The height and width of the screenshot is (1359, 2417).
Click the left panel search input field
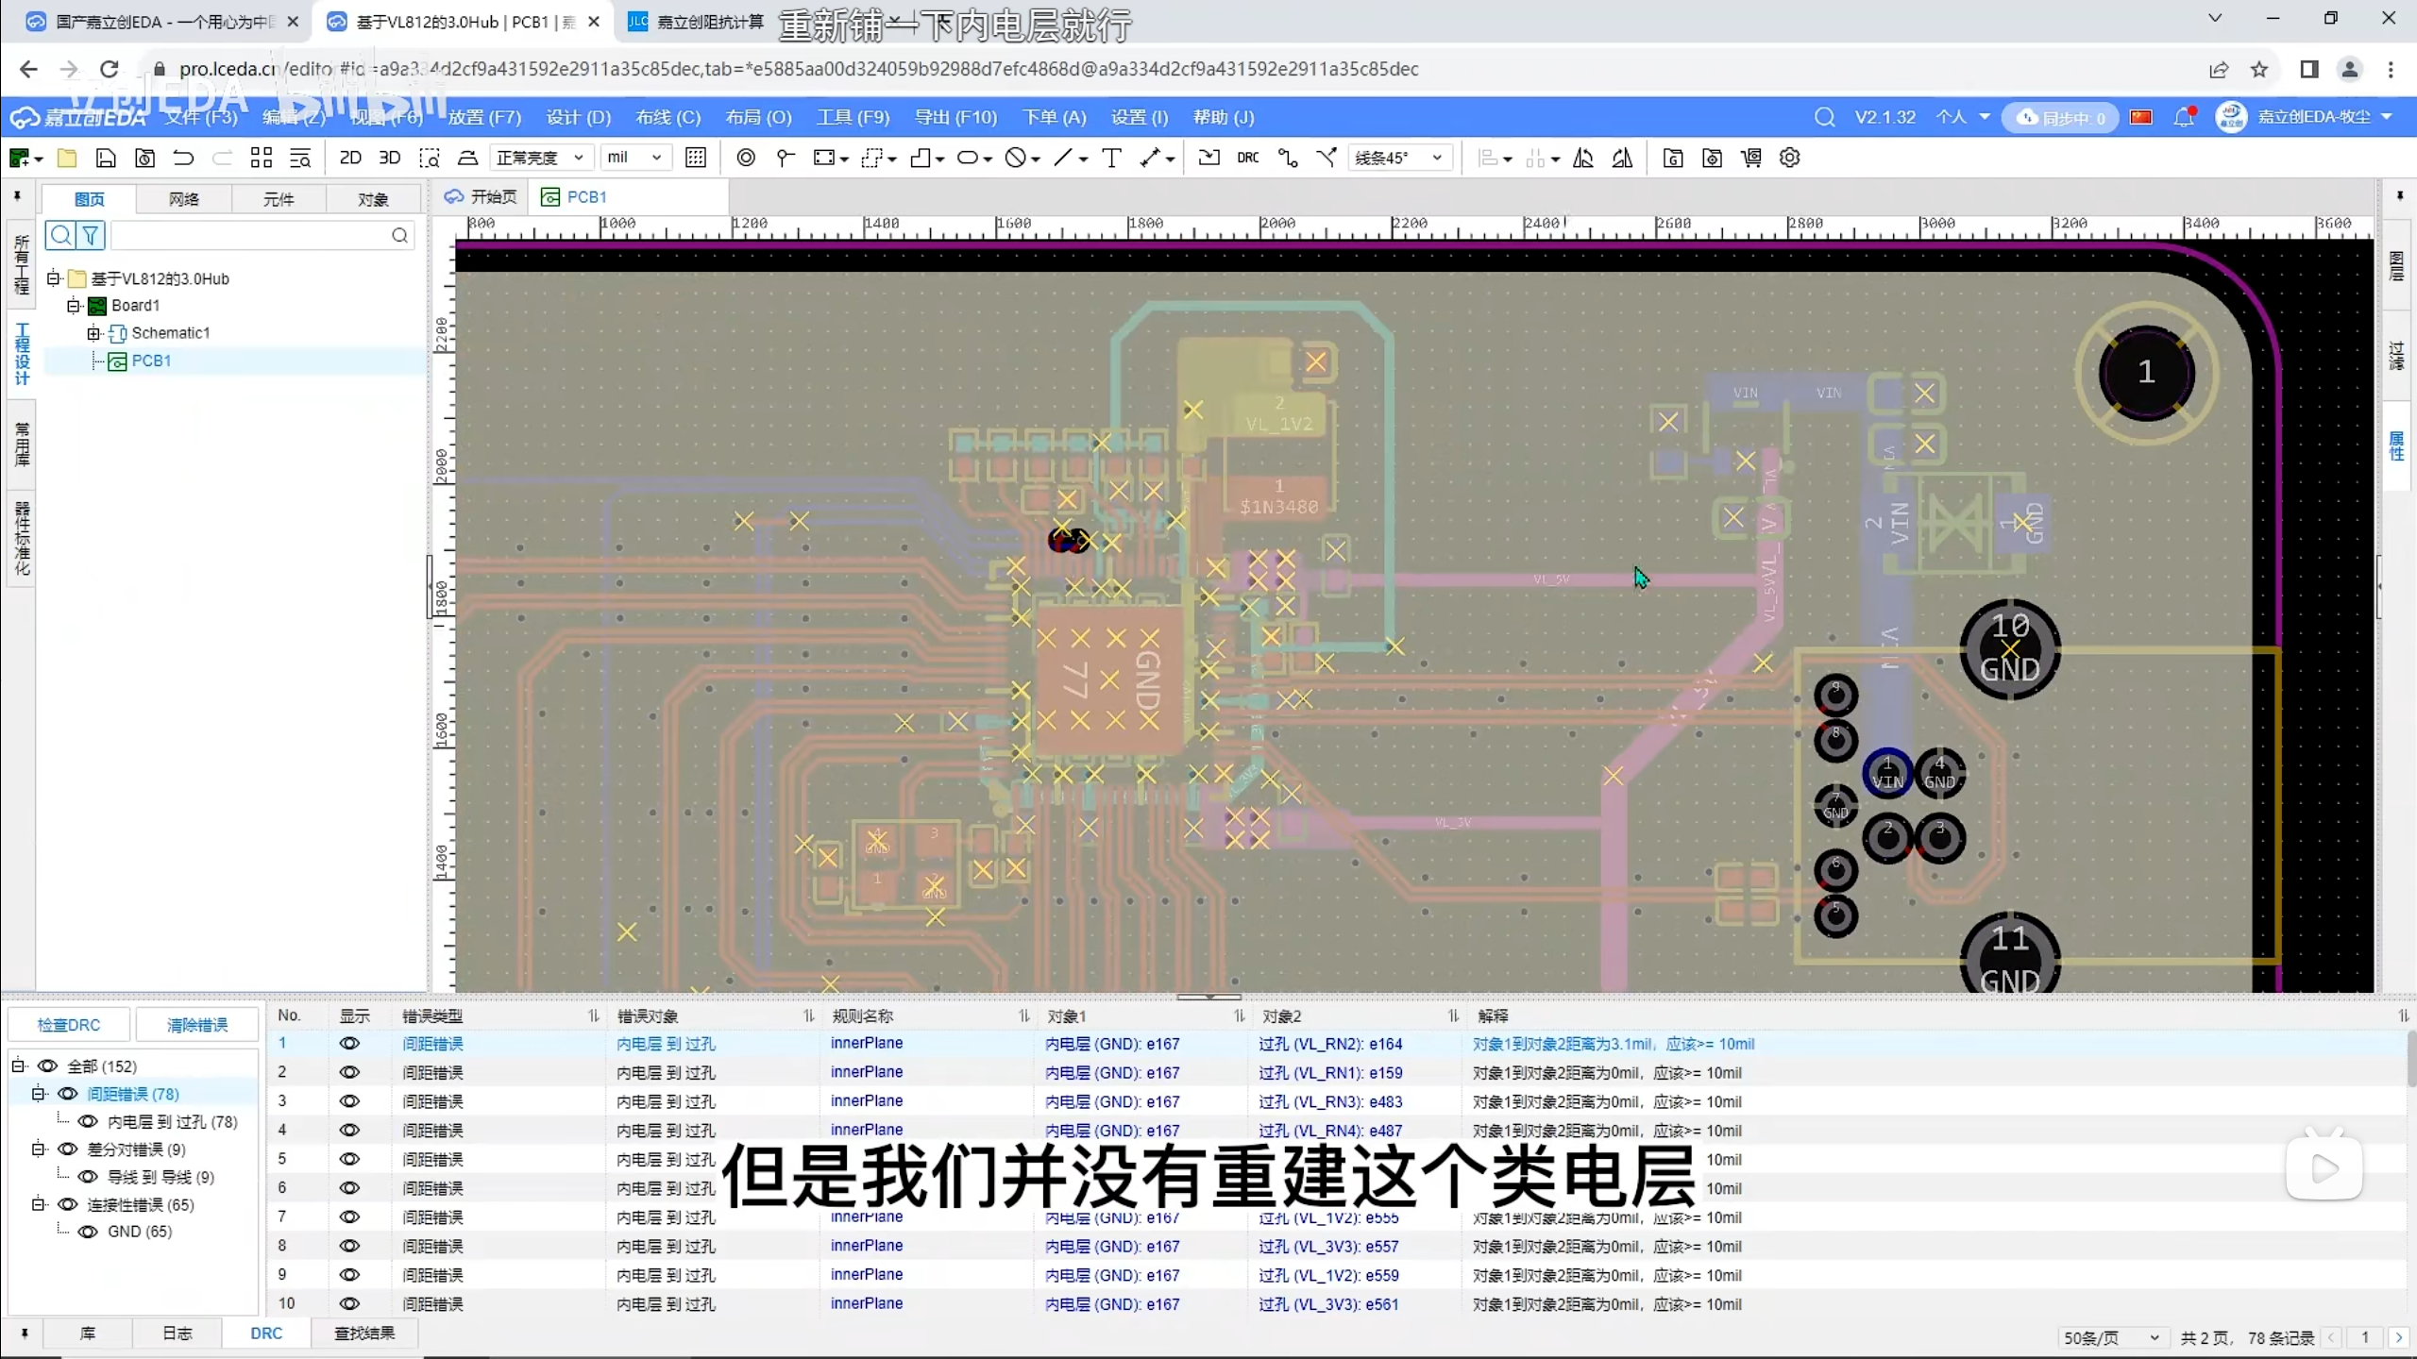pos(250,235)
